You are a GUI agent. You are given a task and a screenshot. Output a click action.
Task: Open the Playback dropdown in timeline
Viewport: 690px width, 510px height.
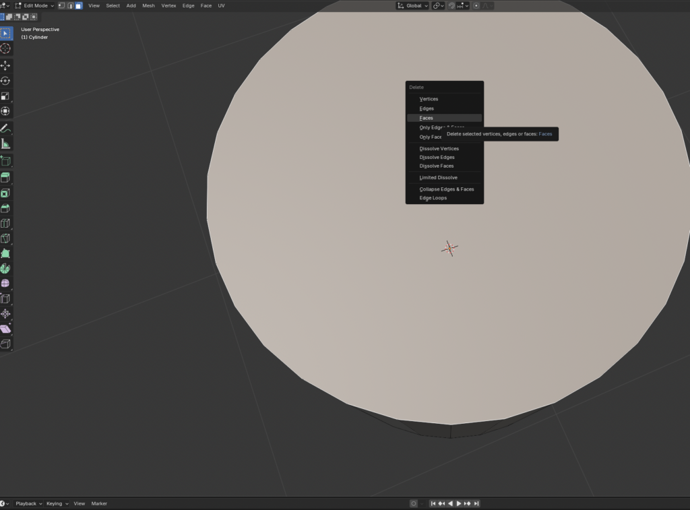click(28, 503)
